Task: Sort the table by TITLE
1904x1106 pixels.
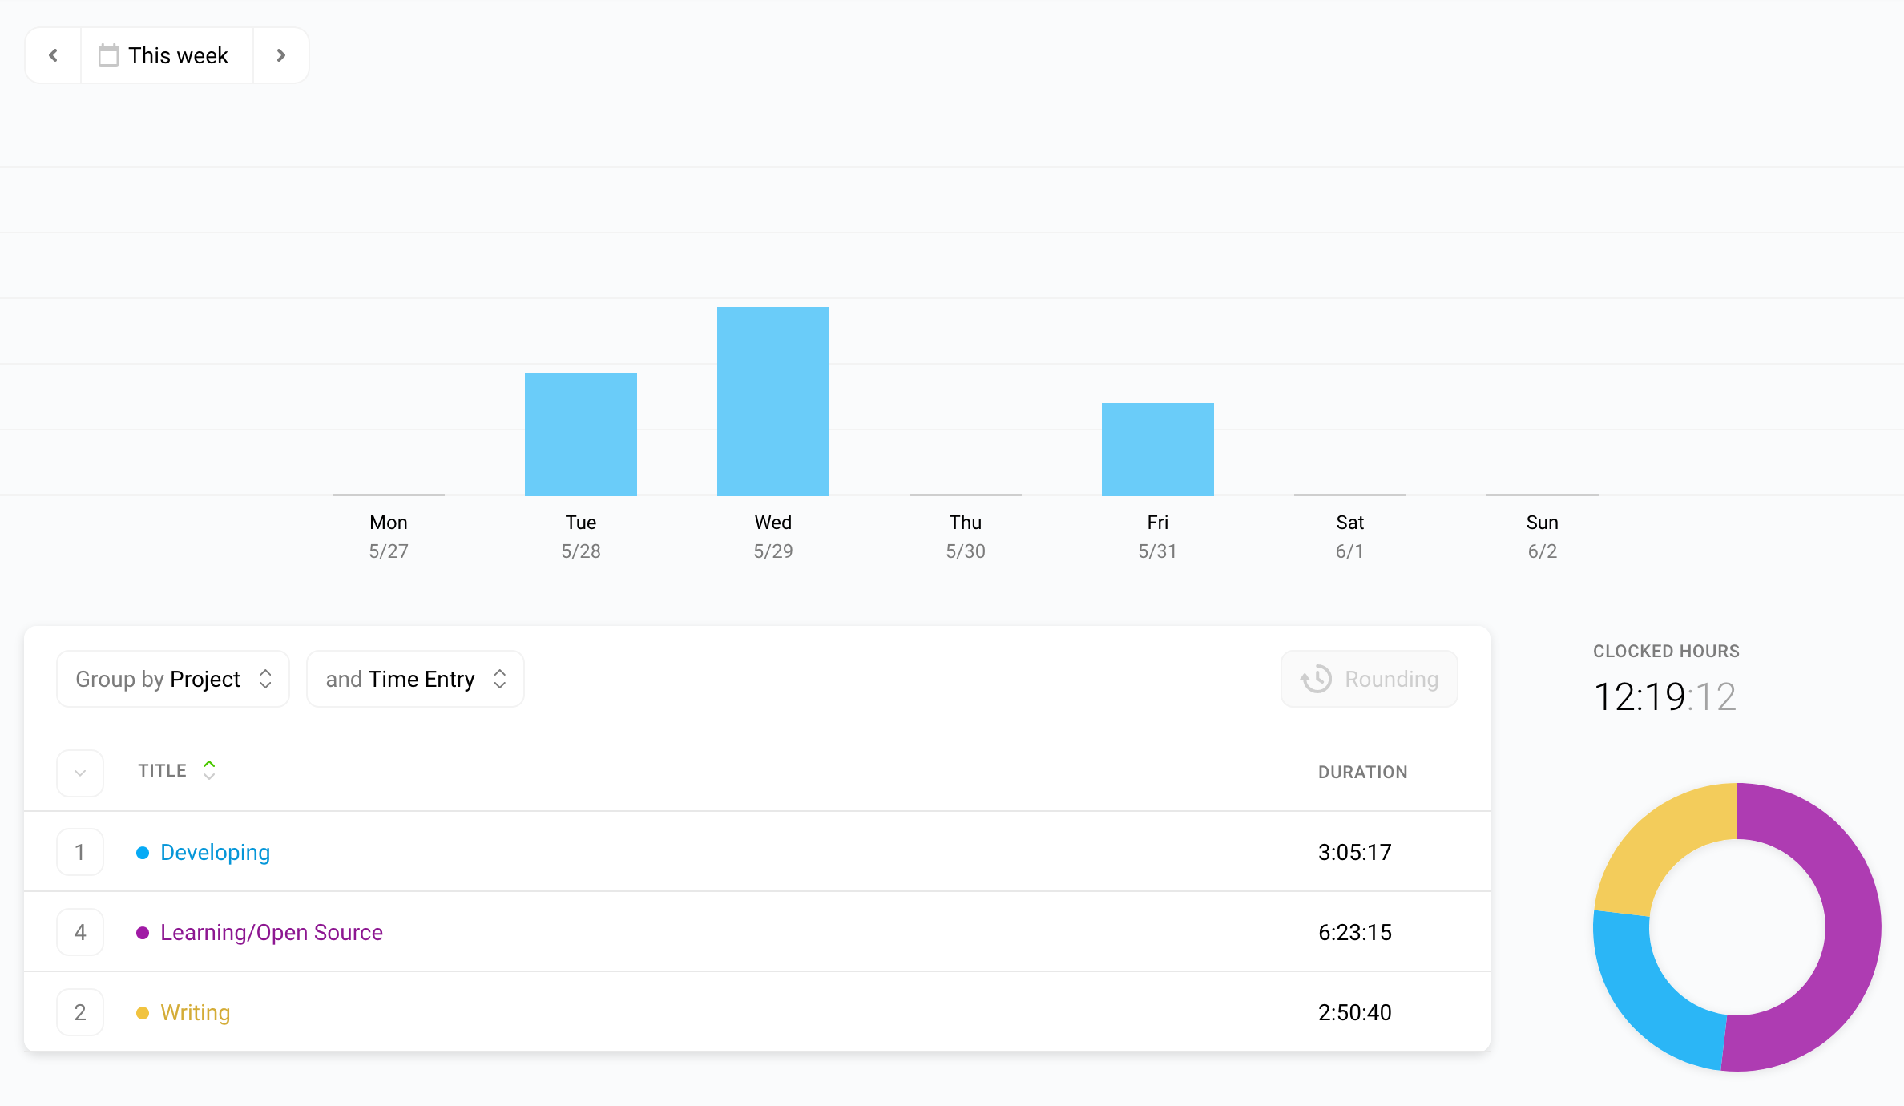Action: tap(177, 770)
